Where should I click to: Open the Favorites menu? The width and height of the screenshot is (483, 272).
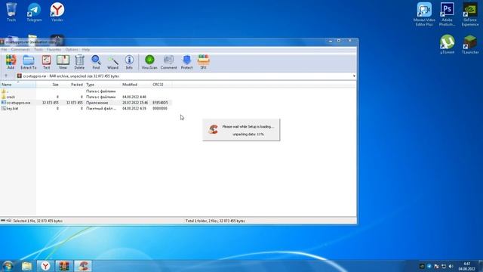(x=54, y=49)
